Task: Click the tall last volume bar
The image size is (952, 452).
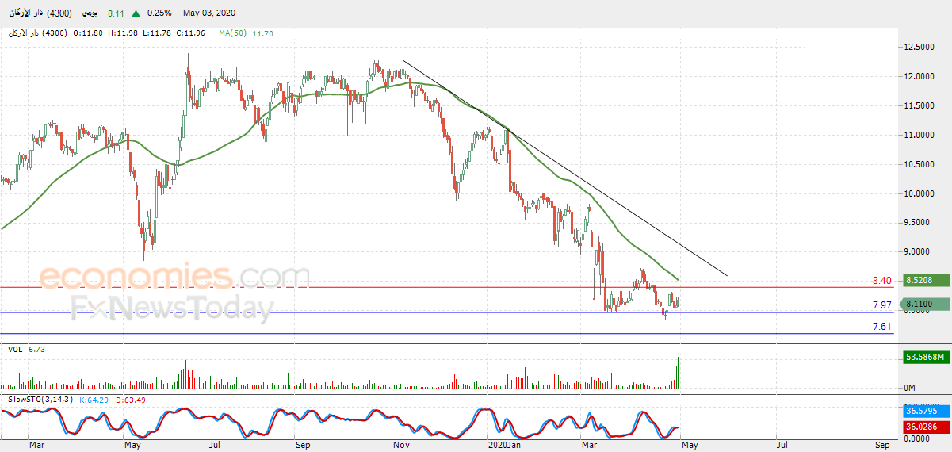Action: coord(678,373)
